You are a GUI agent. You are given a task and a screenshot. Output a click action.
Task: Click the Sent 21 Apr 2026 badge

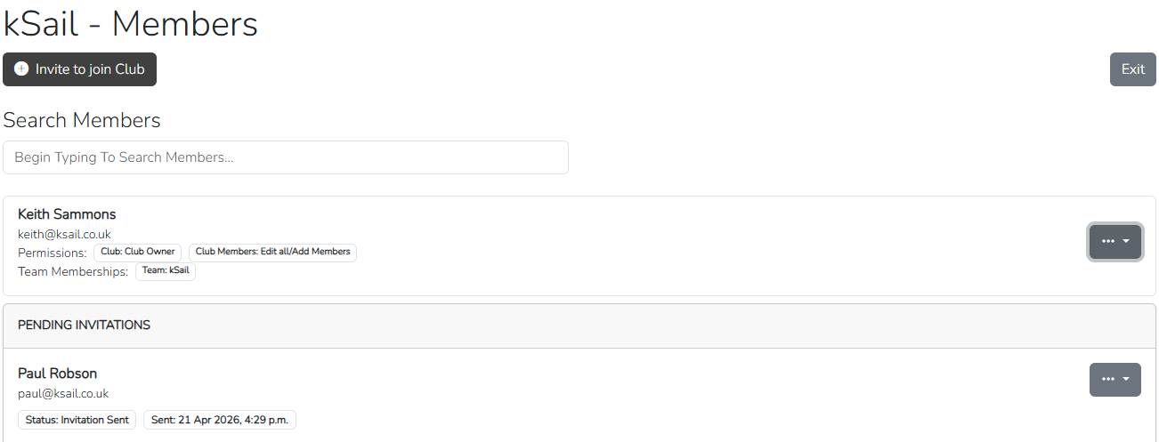pos(220,420)
